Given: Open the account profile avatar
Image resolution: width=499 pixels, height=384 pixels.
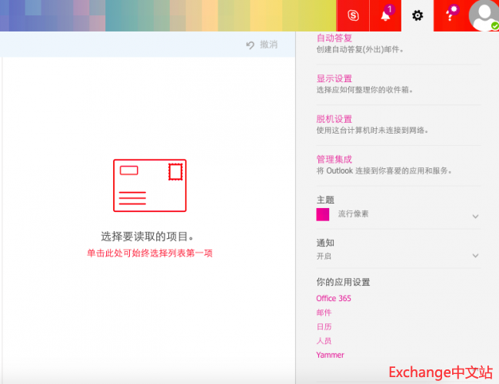Looking at the screenshot, I should point(482,15).
